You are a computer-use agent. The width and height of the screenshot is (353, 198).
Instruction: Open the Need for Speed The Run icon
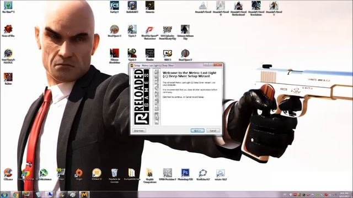point(149,32)
